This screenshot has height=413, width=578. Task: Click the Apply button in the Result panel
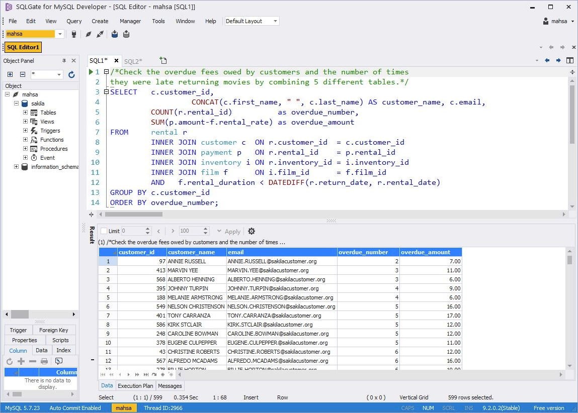click(x=232, y=231)
